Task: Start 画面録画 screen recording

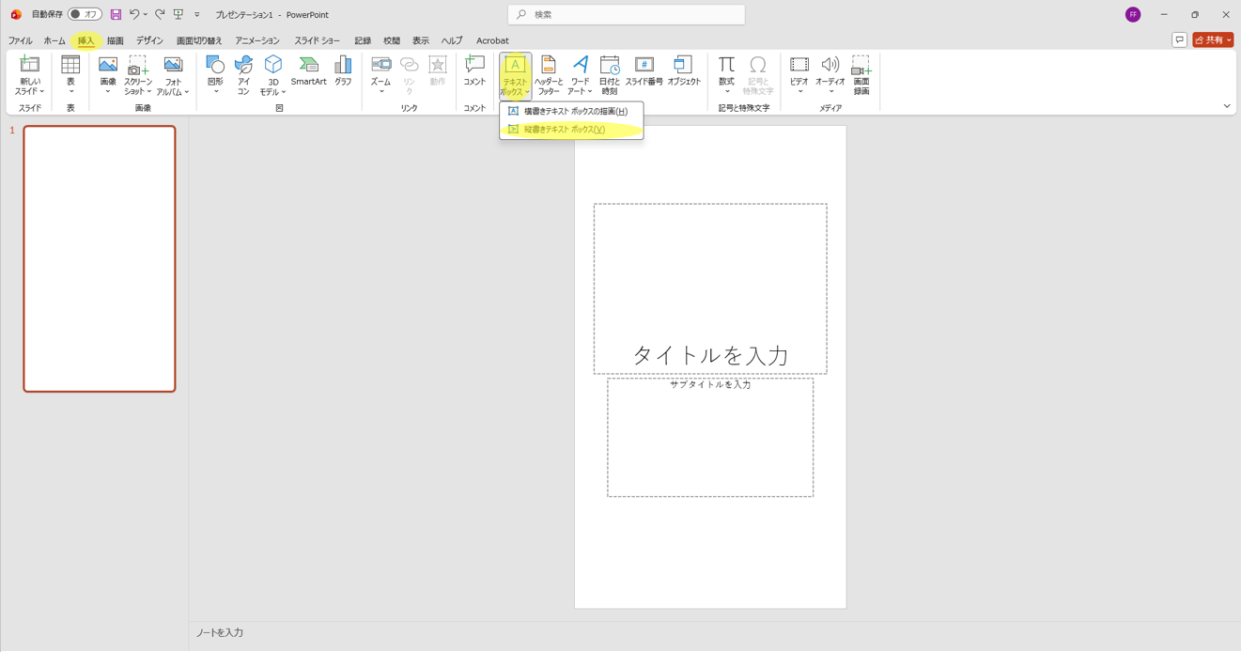Action: [861, 74]
